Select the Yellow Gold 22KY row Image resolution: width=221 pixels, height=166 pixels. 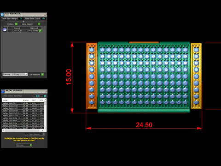coord(23,116)
